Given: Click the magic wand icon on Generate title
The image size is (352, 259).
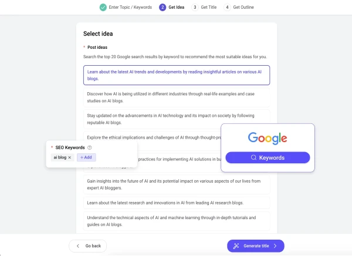Looking at the screenshot, I should [x=236, y=245].
